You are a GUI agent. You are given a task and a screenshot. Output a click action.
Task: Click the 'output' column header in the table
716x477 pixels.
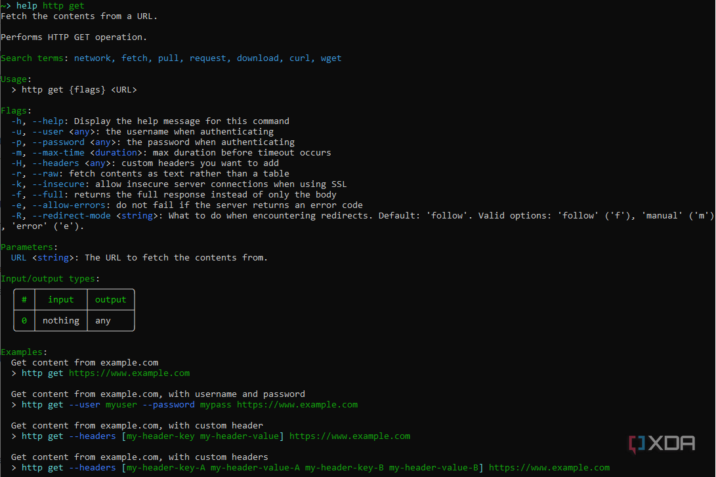pyautogui.click(x=110, y=299)
